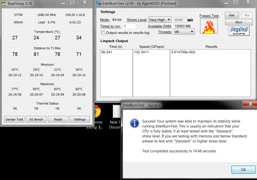
Task: Click the 3770K CPU model text
Action: (18, 15)
